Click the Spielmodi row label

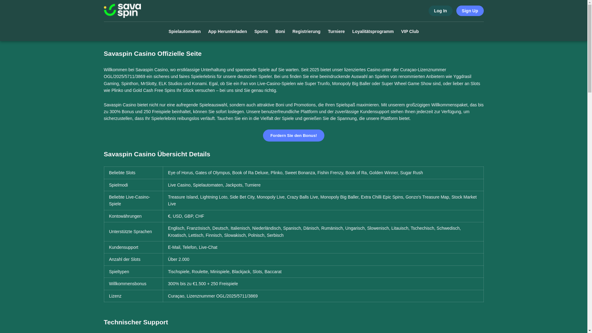pyautogui.click(x=133, y=185)
